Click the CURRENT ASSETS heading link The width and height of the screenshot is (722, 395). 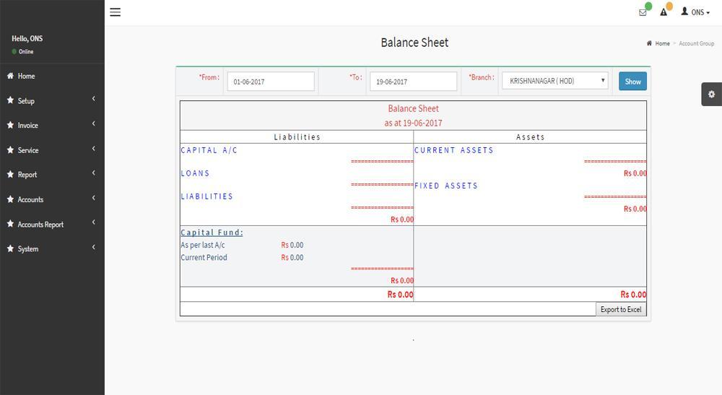pos(453,150)
